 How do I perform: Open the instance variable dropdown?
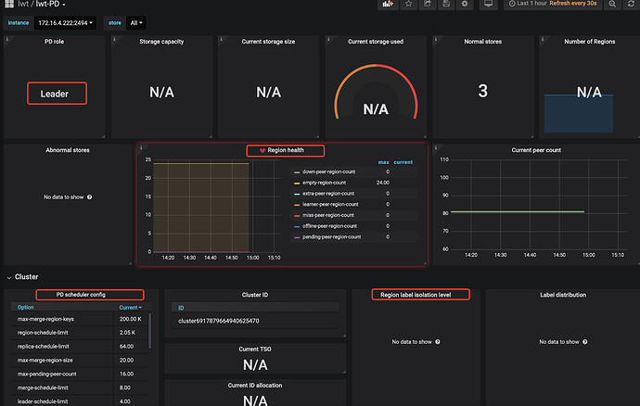click(66, 21)
